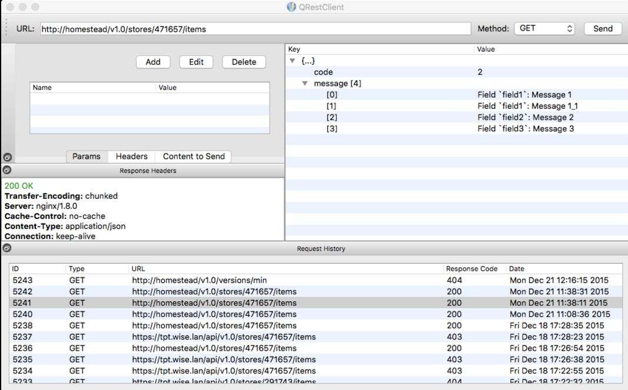Select the message [2] entry in response tree
628x390 pixels.
point(331,117)
